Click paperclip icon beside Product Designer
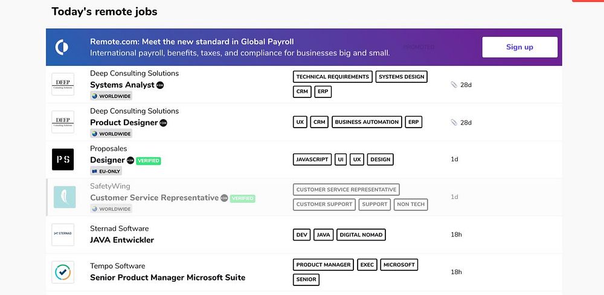 tap(454, 123)
